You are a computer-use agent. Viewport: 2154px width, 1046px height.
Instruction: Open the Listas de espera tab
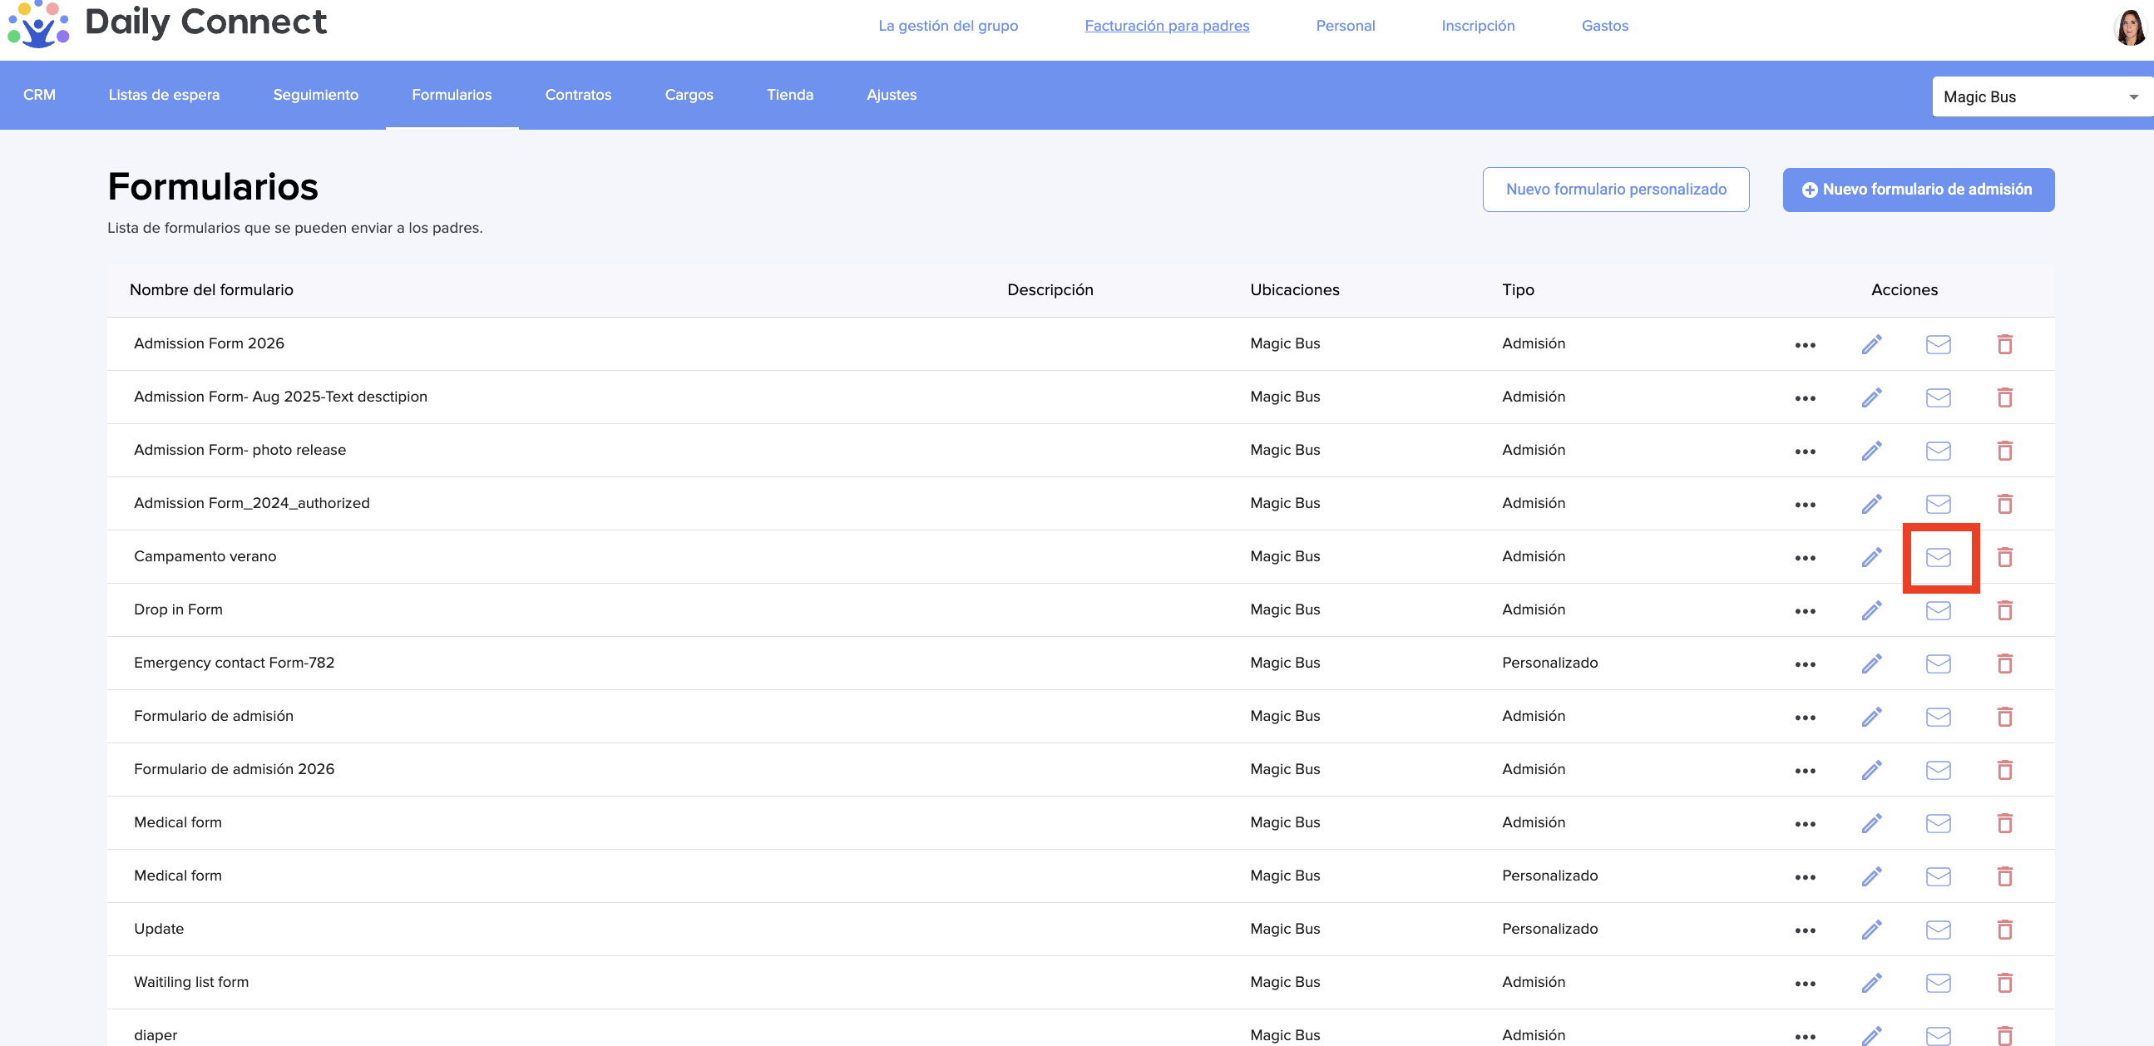point(164,95)
